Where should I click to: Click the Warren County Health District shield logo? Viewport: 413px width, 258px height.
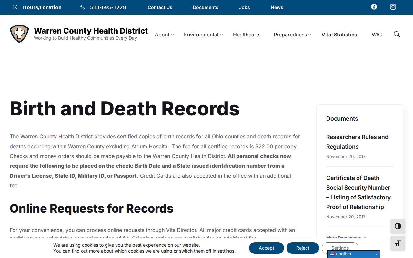point(19,34)
